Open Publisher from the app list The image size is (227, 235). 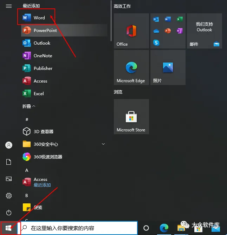coord(64,68)
